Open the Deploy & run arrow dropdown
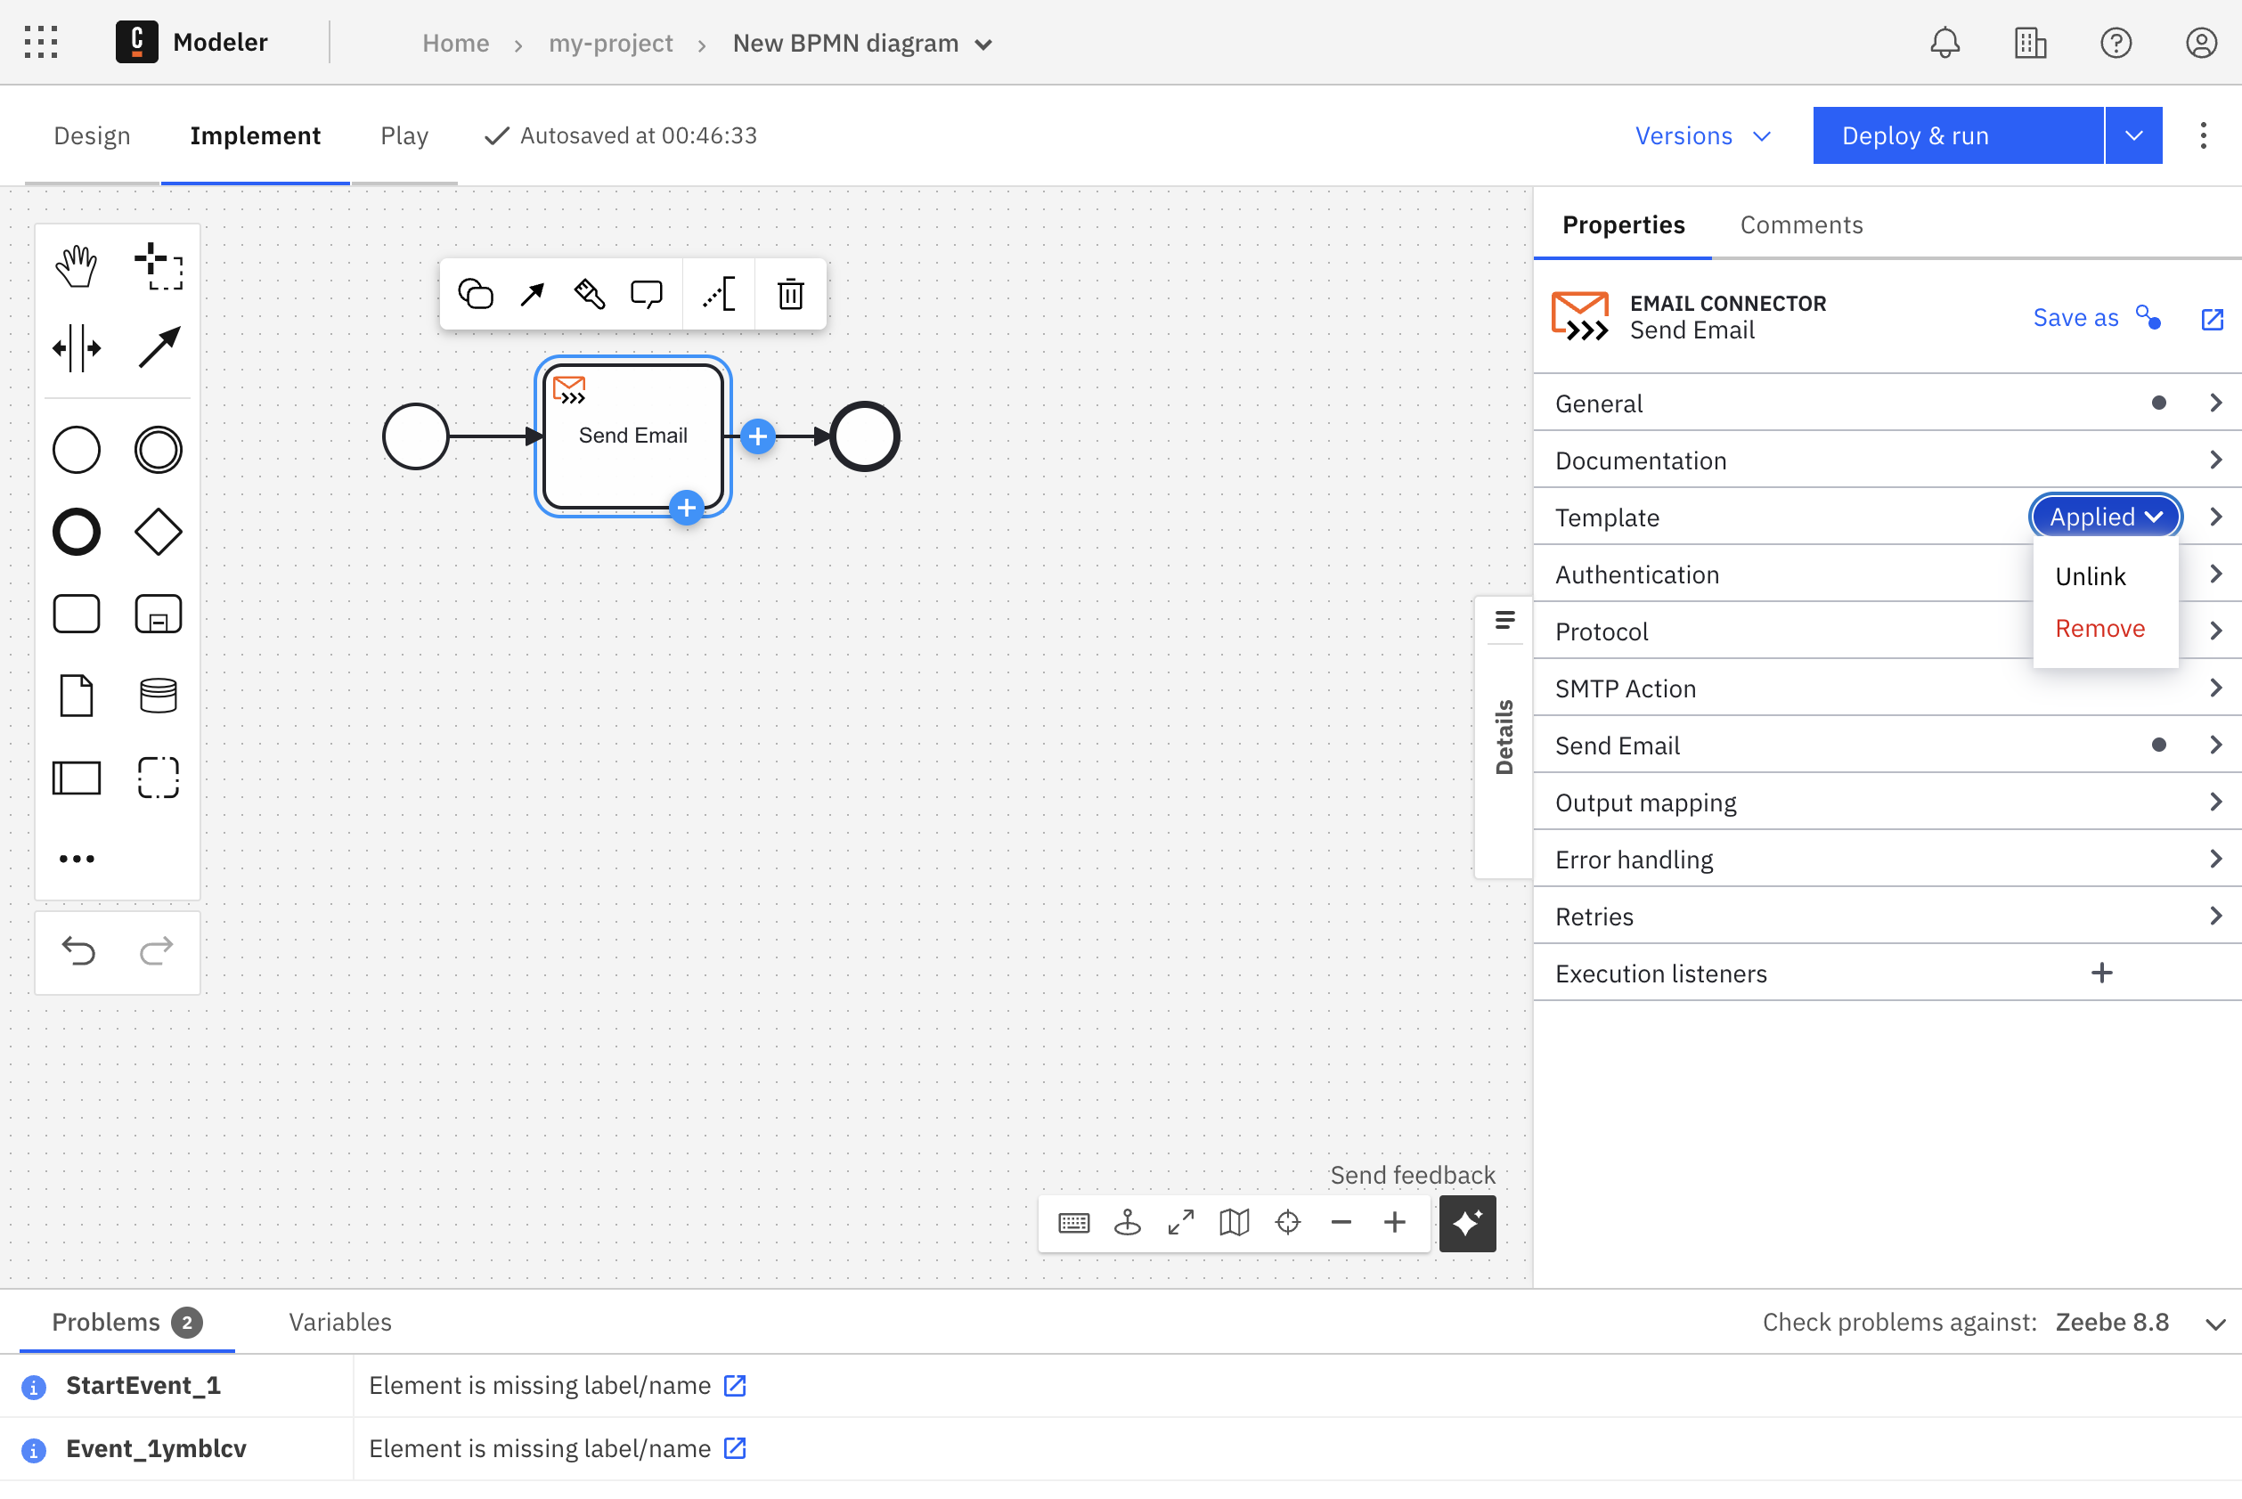Image resolution: width=2242 pixels, height=1499 pixels. (x=2134, y=135)
